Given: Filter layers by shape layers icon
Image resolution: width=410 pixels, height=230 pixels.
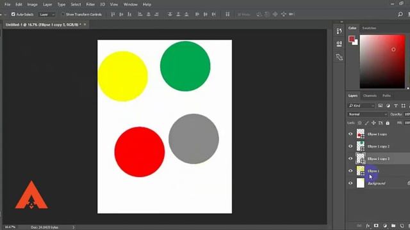Looking at the screenshot, I should [x=404, y=105].
